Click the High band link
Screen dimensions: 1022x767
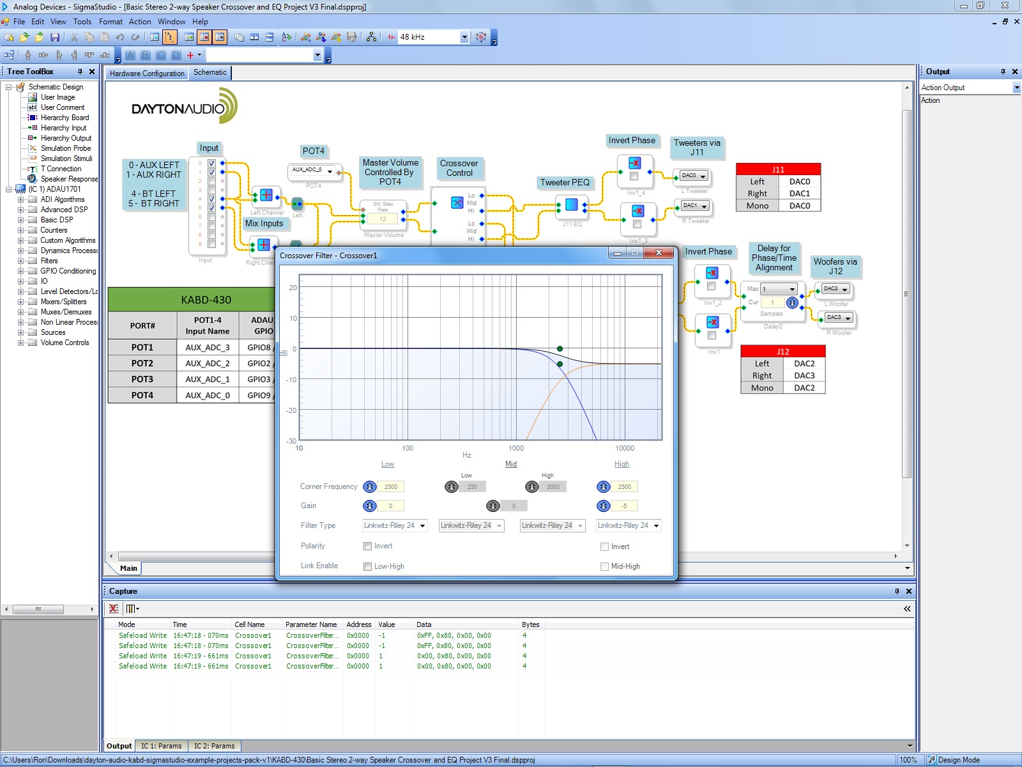[622, 464]
